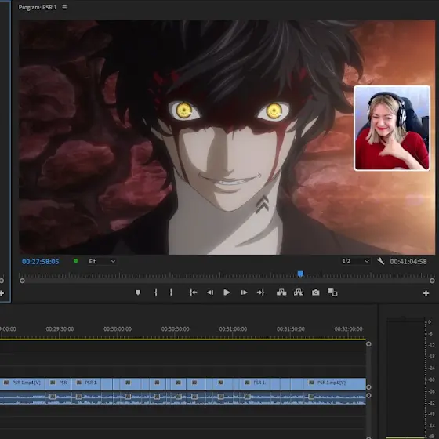The height and width of the screenshot is (439, 439).
Task: Click the sequence duration 00:41:04:58
Action: (x=408, y=262)
